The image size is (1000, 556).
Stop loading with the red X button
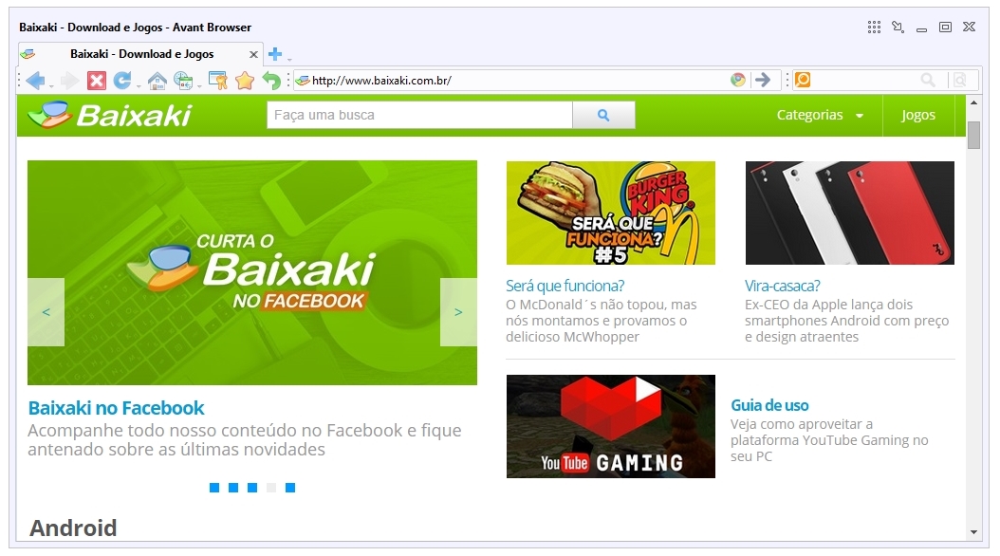(x=97, y=81)
